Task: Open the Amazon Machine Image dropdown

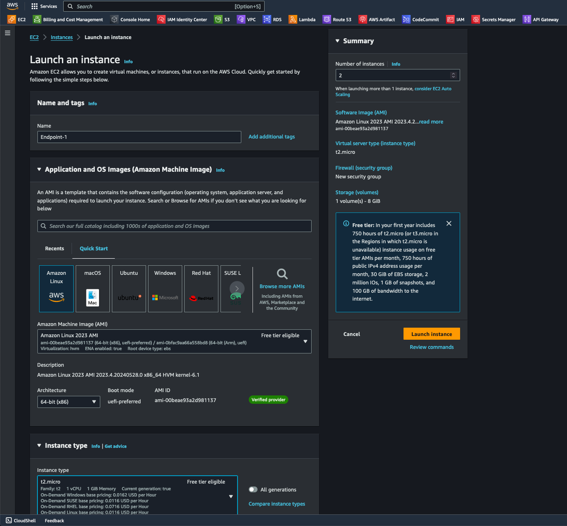Action: pyautogui.click(x=174, y=341)
